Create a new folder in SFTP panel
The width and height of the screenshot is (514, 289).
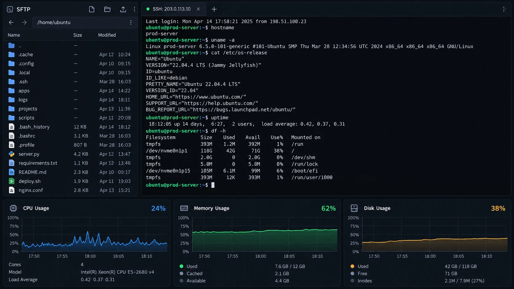107,9
